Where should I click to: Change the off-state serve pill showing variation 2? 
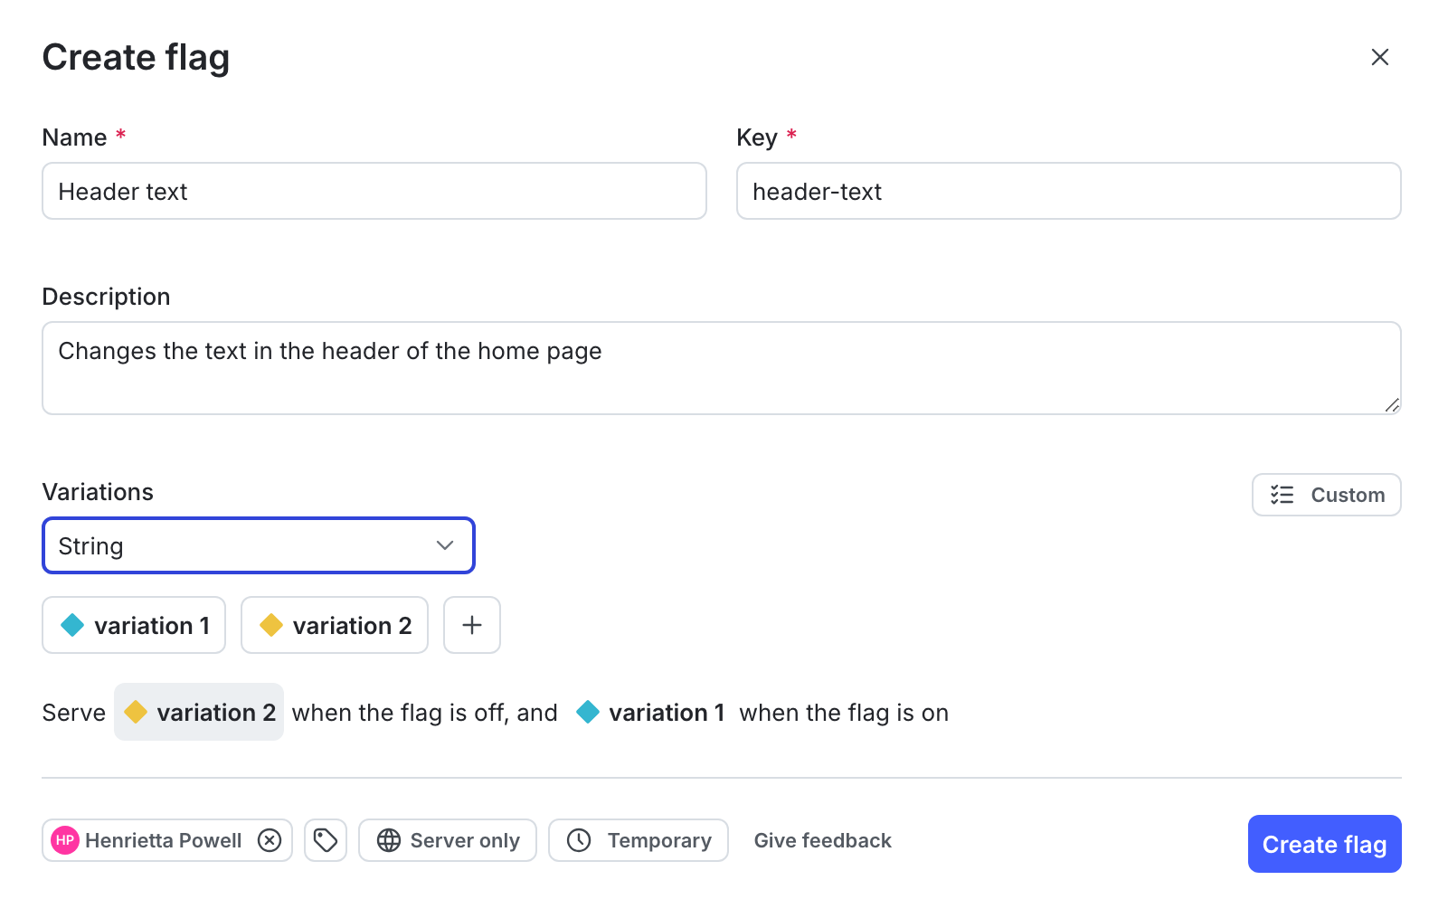pyautogui.click(x=198, y=713)
